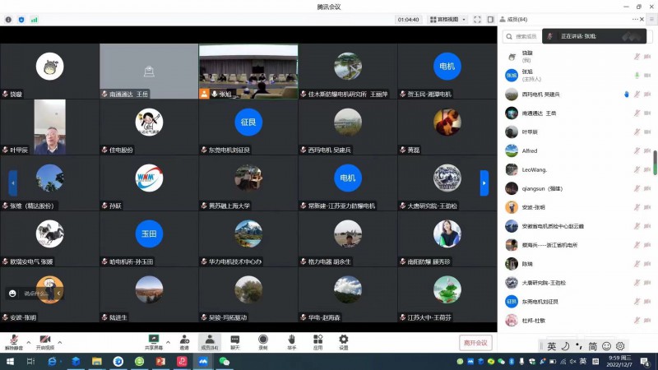The height and width of the screenshot is (370, 658).
Task: Go to previous page of video grid
Action: pyautogui.click(x=13, y=183)
